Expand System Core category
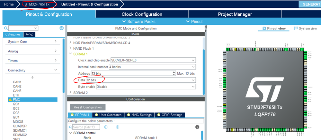Image resolution: width=321 pixels, height=140 pixels. coord(32,42)
